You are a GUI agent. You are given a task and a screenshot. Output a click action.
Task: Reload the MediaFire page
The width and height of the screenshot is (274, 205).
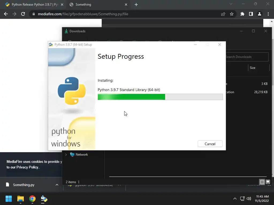coord(23,14)
